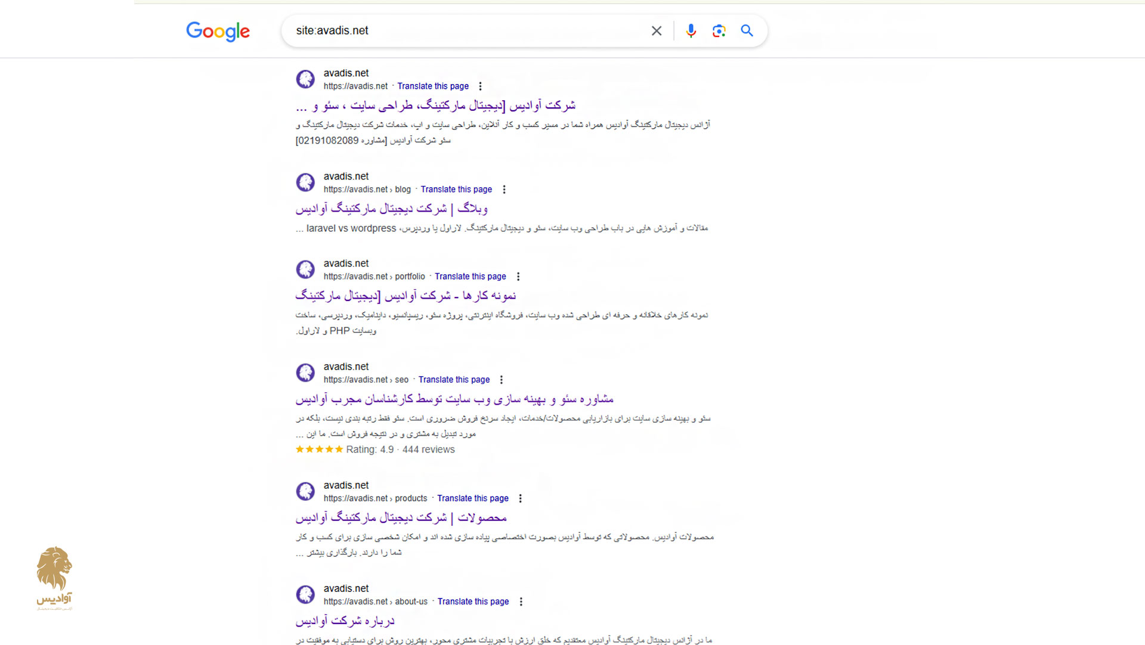Viewport: 1145px width, 645px height.
Task: Open the portfolio result title link
Action: click(x=406, y=296)
